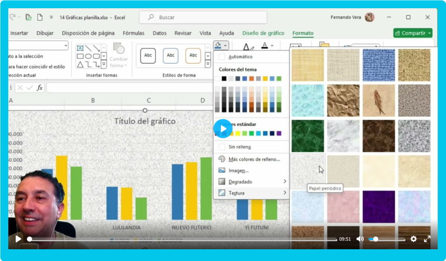
Task: Select the orange theme color swatch
Action: coord(252,79)
